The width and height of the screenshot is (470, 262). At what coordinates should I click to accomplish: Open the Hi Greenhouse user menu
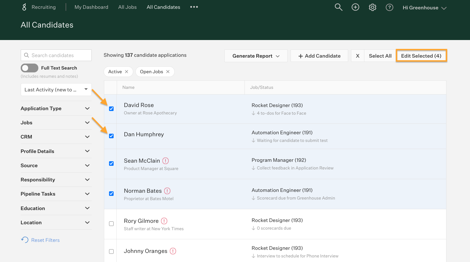click(425, 8)
